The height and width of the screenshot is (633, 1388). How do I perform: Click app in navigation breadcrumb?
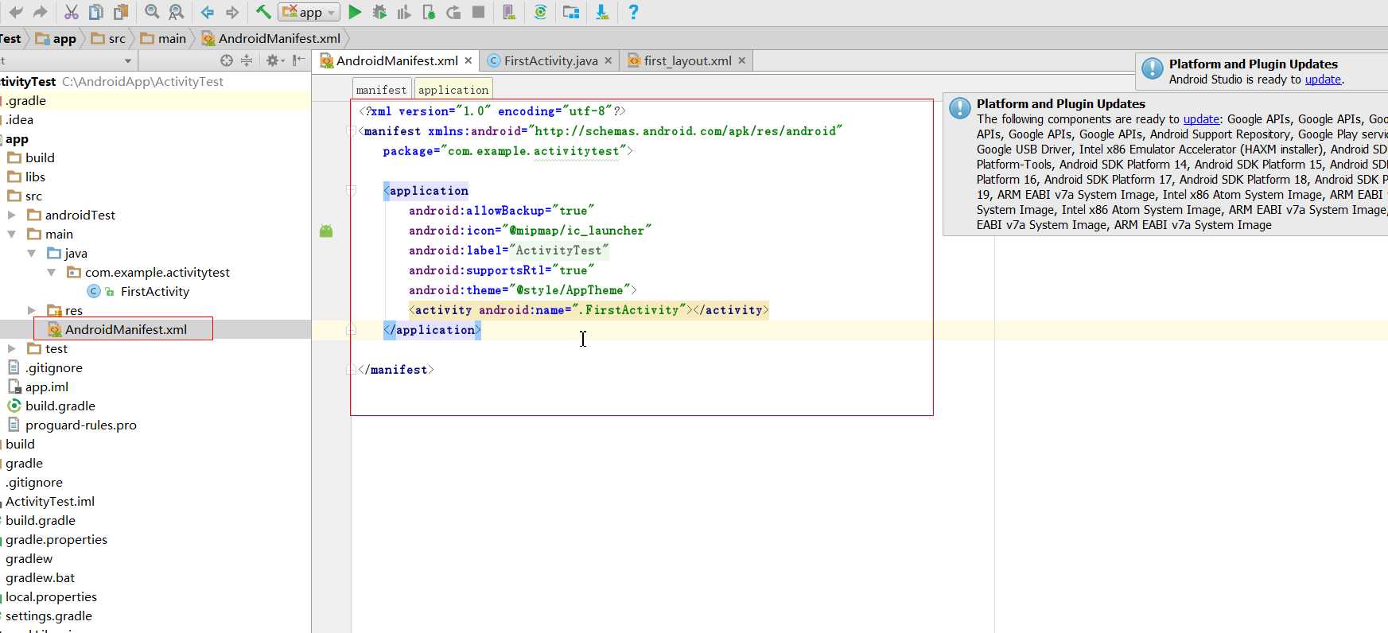(56, 38)
